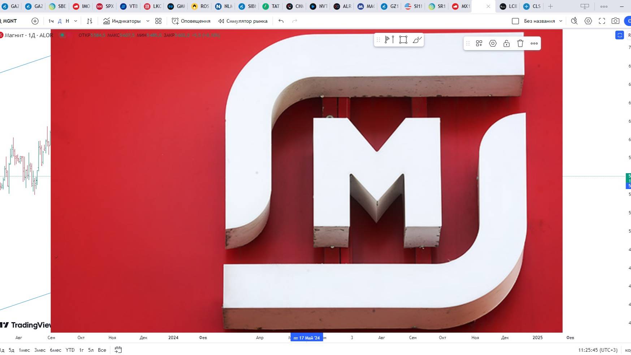
Task: Launch Симулятор рынка replay mode
Action: [243, 21]
